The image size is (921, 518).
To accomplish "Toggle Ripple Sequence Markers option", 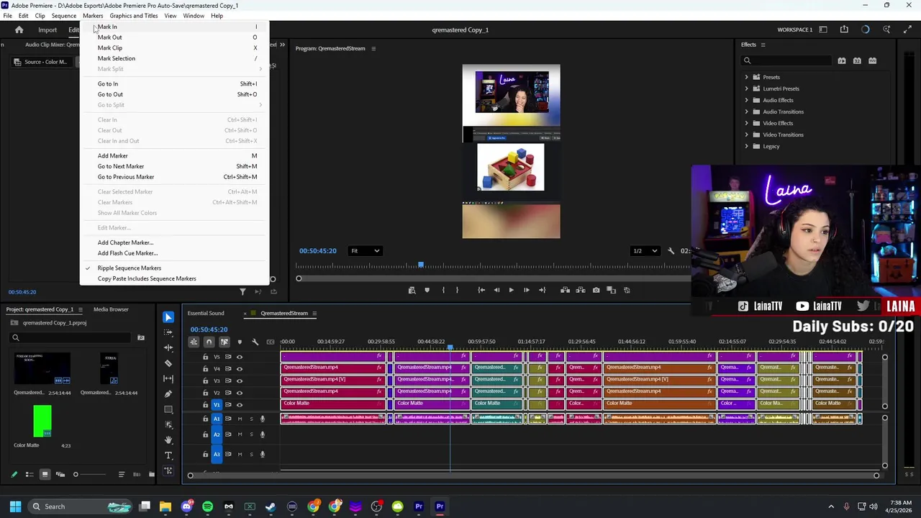I will point(130,268).
